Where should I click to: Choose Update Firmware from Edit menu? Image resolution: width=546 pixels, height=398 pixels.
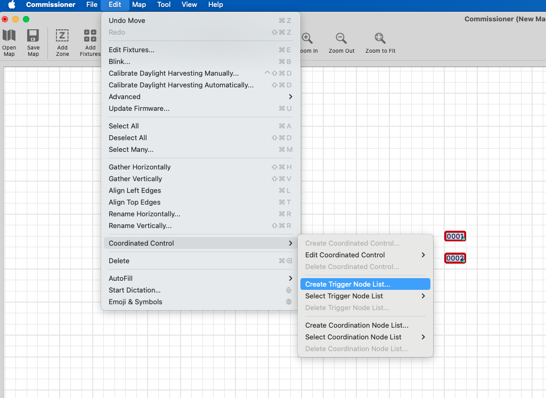(139, 109)
